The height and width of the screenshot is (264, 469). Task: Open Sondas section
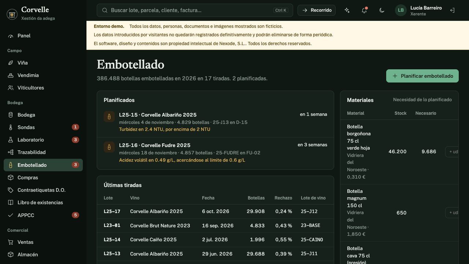(43, 127)
